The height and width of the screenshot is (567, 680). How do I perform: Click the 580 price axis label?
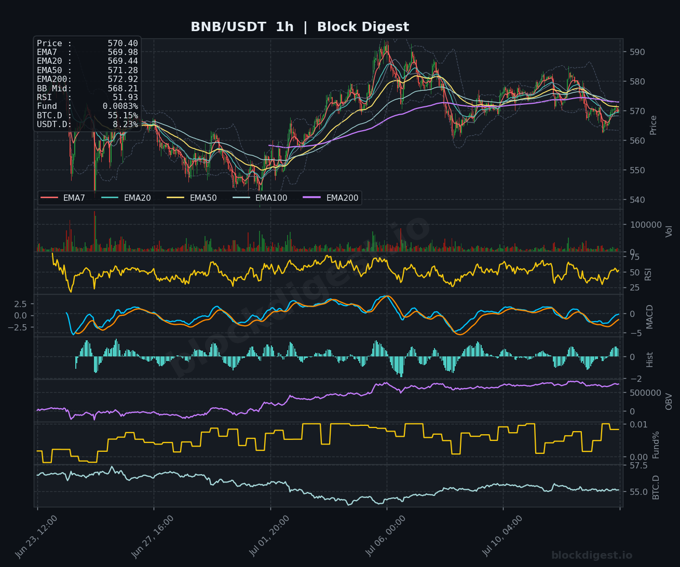tap(637, 81)
